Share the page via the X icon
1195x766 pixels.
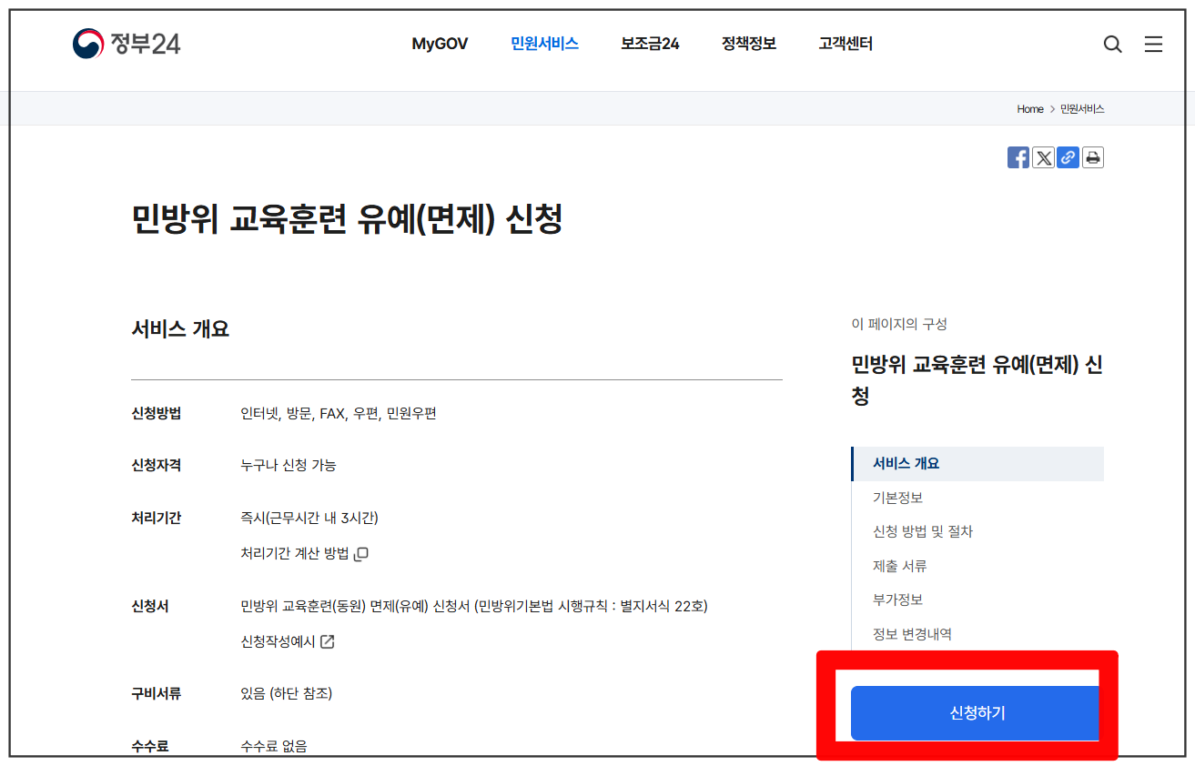tap(1043, 156)
